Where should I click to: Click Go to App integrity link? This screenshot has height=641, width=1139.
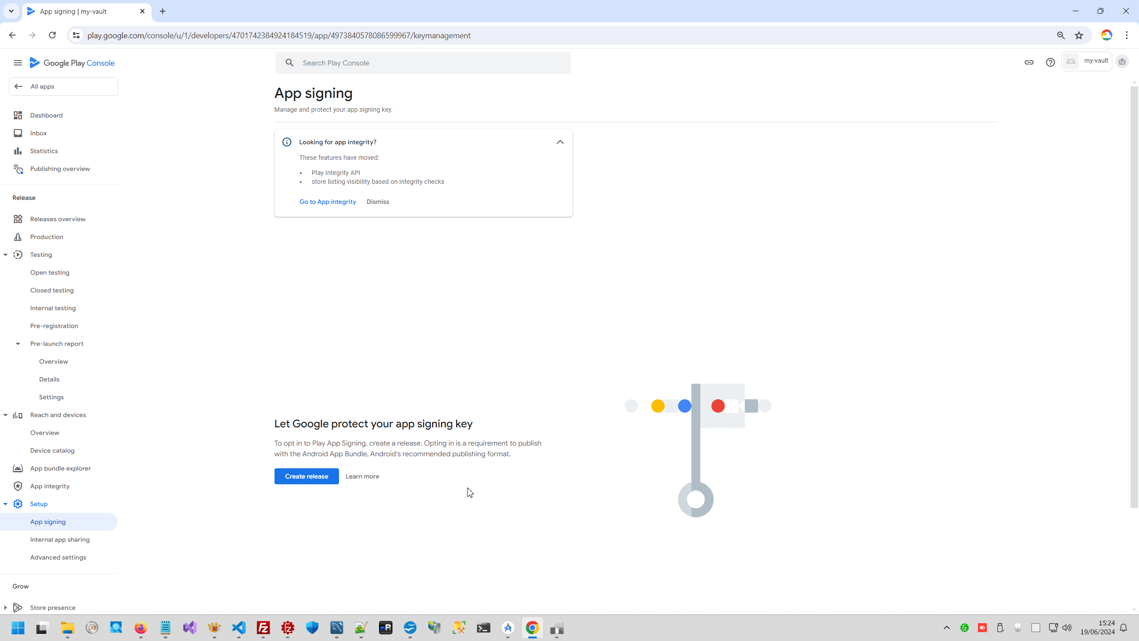point(327,202)
